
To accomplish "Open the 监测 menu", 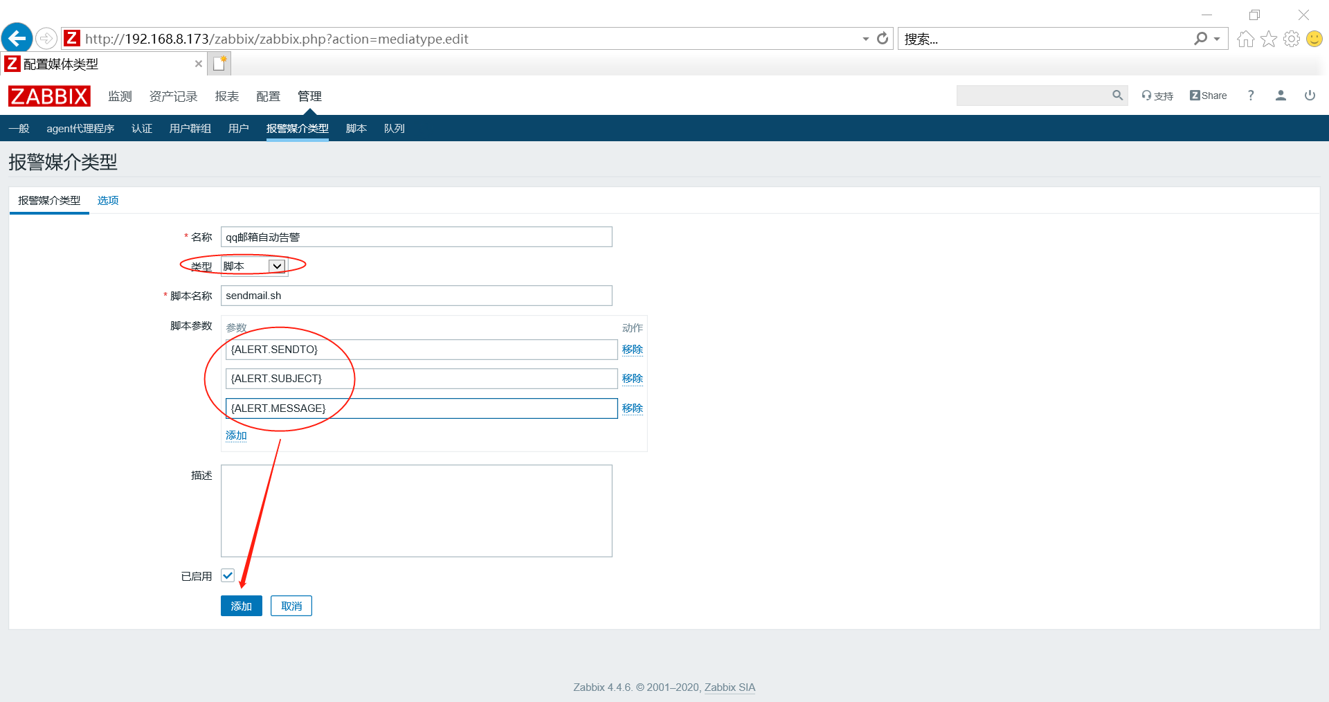I will (120, 96).
